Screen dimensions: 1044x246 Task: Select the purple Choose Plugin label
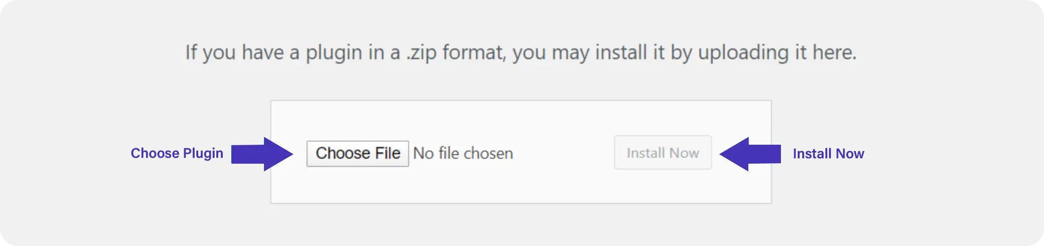[177, 154]
